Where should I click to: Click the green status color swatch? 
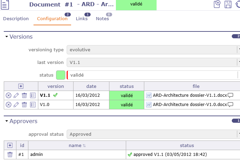[x=61, y=75]
